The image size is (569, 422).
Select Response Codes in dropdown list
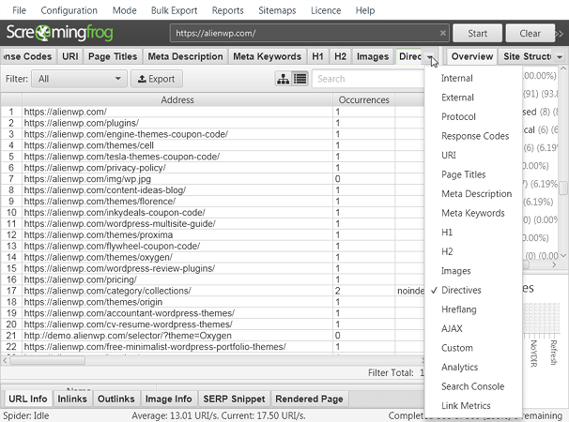[473, 136]
